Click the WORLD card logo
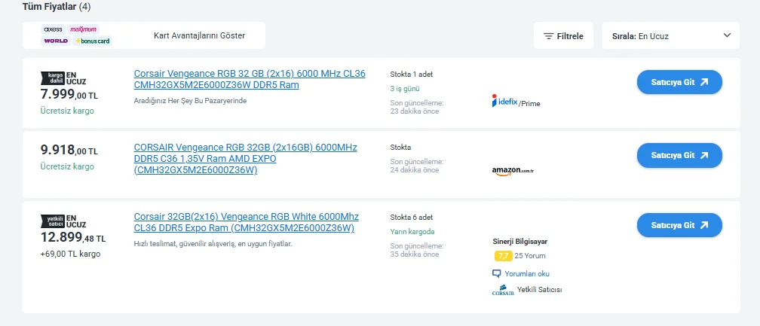 coord(56,41)
